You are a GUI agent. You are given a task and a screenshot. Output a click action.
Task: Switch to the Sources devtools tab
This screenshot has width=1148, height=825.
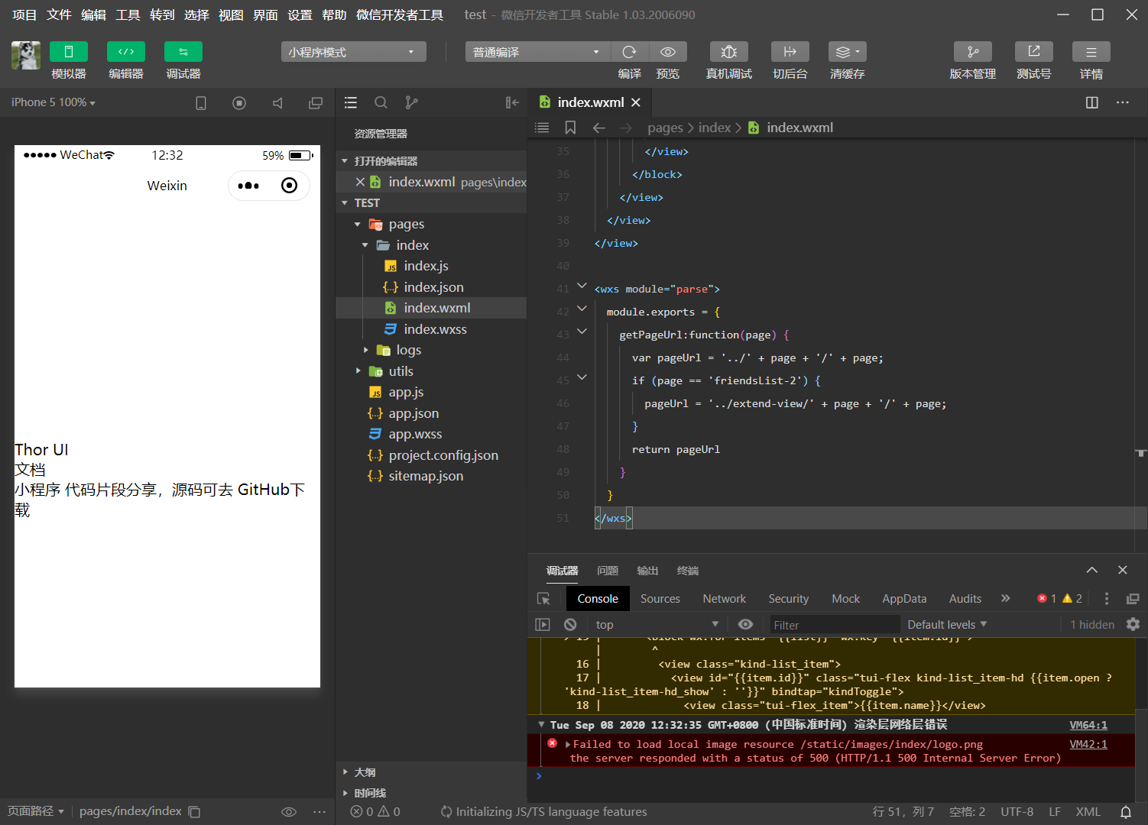point(660,599)
